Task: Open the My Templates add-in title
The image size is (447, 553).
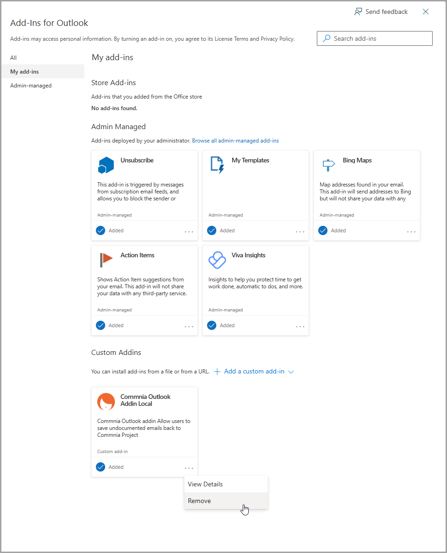Action: click(x=250, y=160)
